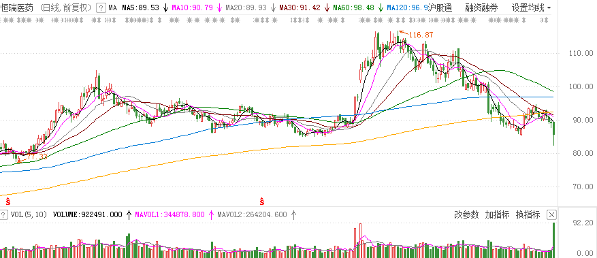Click the 77.33 low price label
597x258 pixels.
pyautogui.click(x=37, y=157)
